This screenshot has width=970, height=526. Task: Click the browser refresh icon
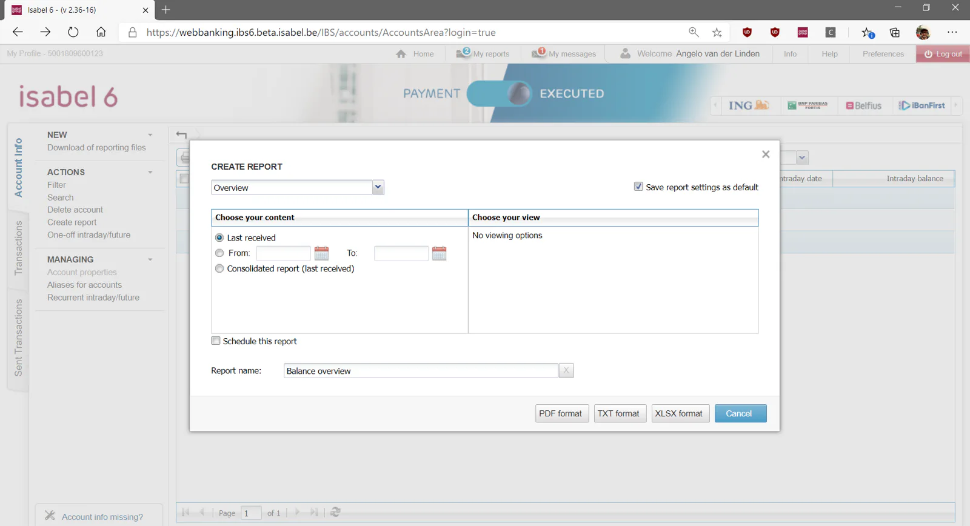click(x=73, y=32)
